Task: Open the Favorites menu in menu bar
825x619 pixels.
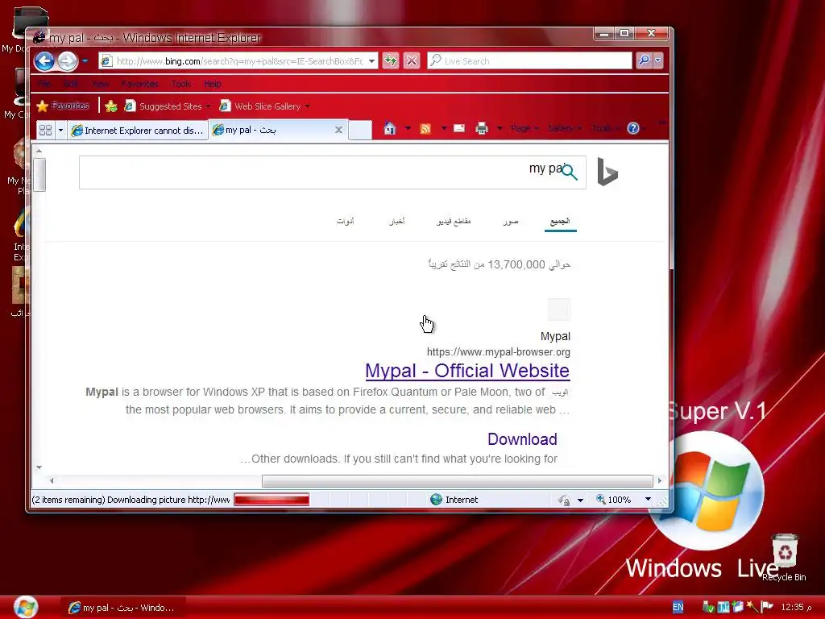Action: coord(139,84)
